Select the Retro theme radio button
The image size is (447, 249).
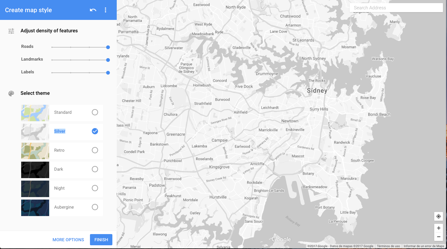coord(95,150)
